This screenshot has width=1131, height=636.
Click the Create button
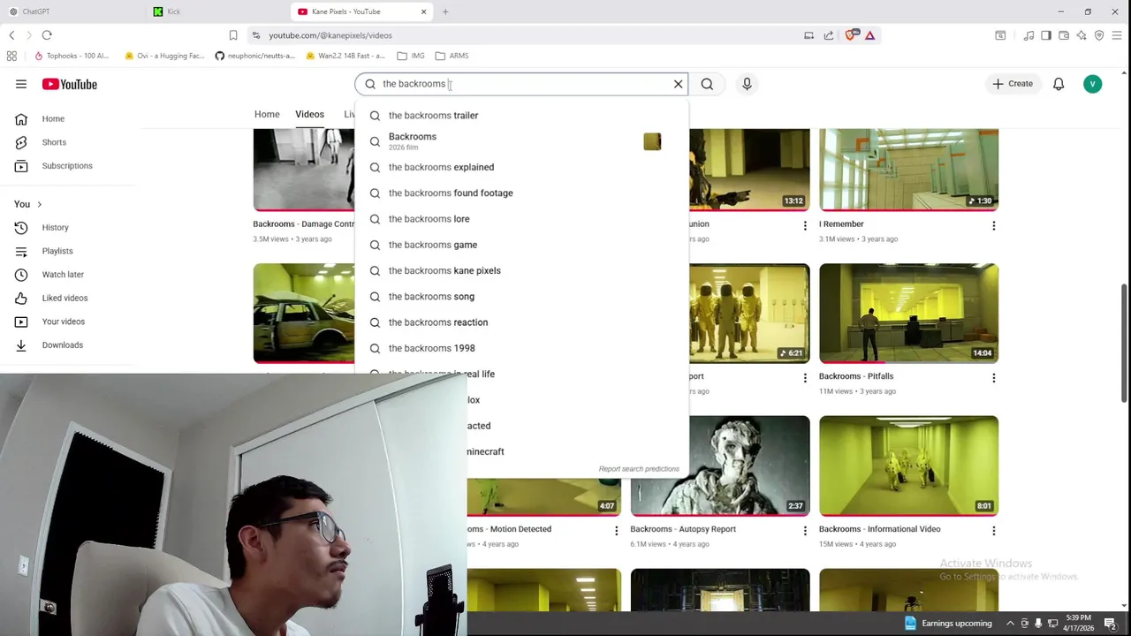pos(1013,84)
